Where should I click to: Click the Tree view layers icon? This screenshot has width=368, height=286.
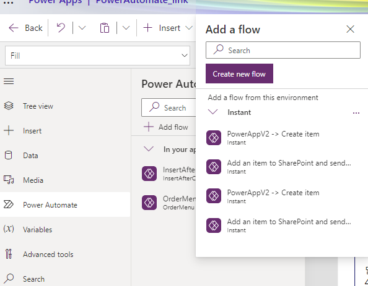pos(9,106)
